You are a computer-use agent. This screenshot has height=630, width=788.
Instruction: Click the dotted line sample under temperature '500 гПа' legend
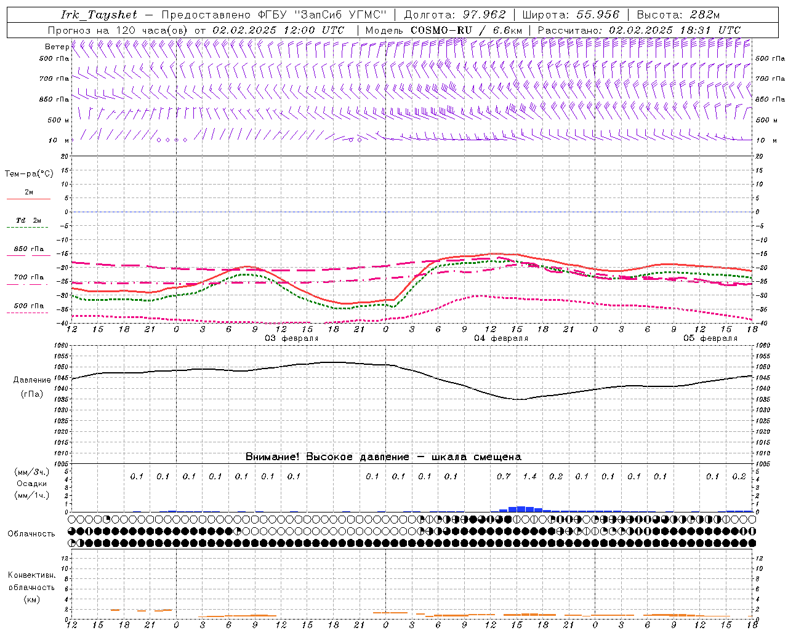coord(27,313)
